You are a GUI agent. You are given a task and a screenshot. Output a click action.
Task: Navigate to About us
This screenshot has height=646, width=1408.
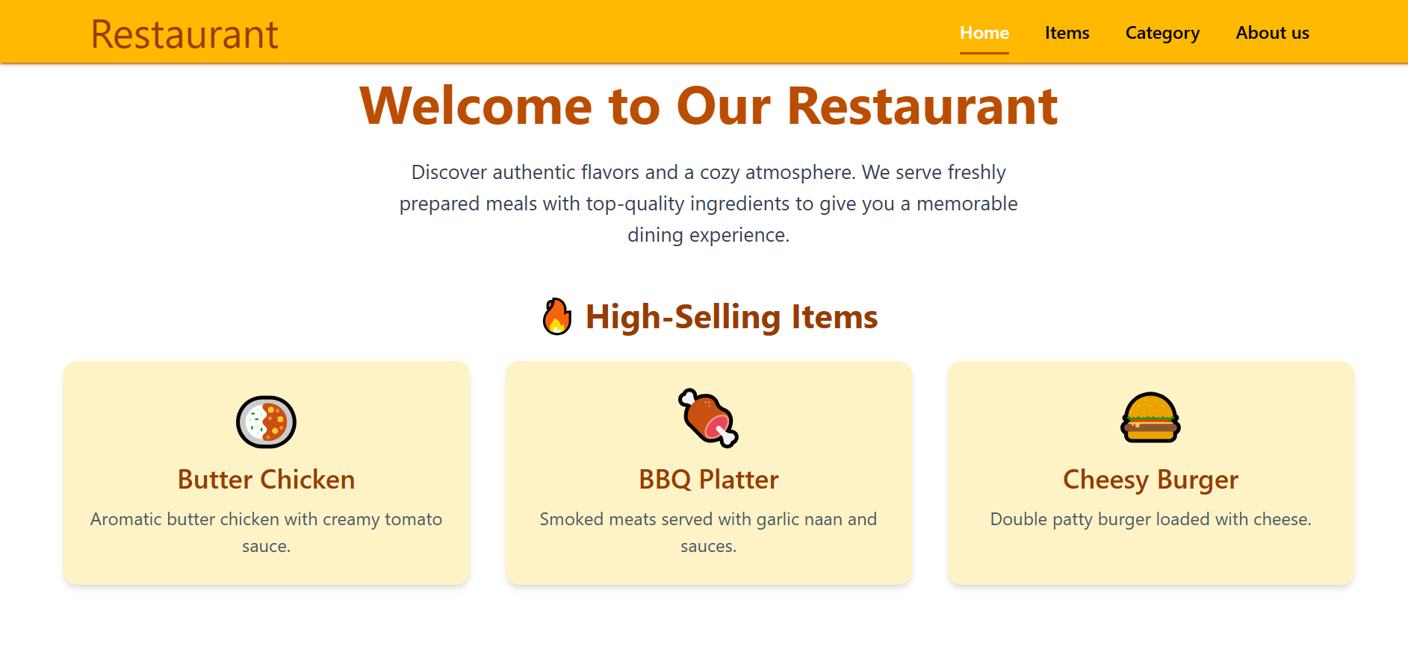pos(1272,33)
